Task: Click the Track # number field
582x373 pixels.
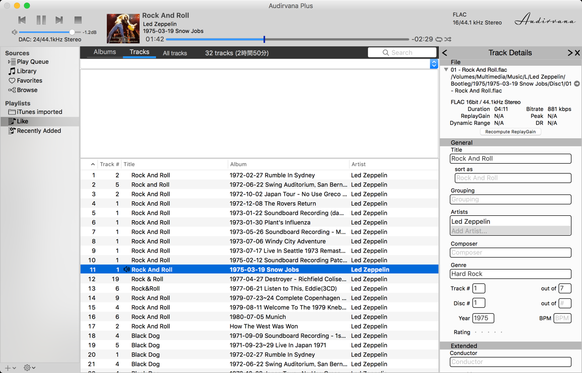Action: pyautogui.click(x=478, y=288)
